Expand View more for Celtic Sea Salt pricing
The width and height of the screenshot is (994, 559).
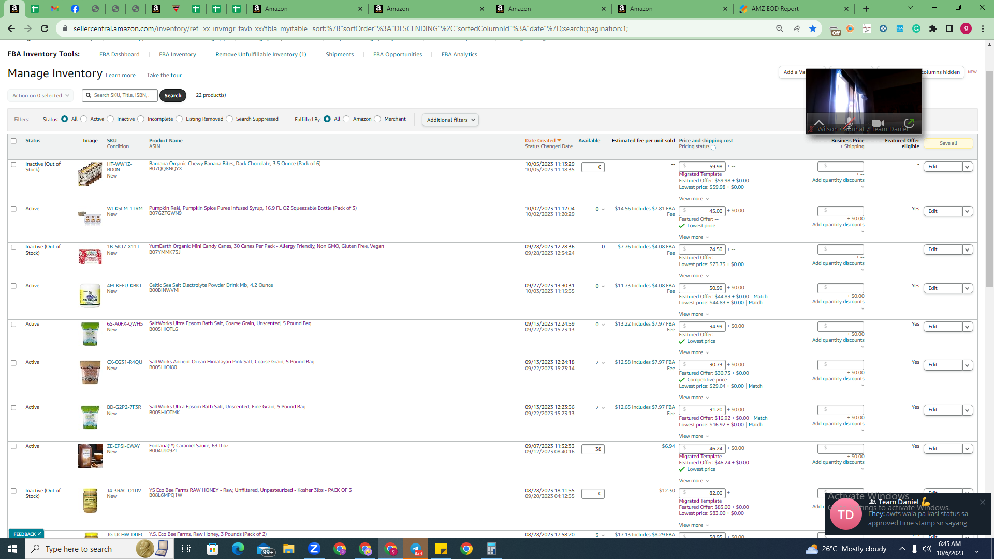point(694,314)
